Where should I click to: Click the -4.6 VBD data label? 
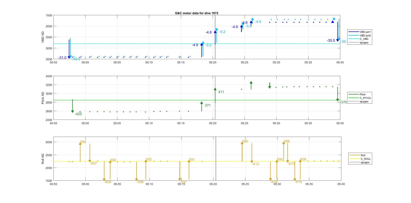(x=245, y=23)
